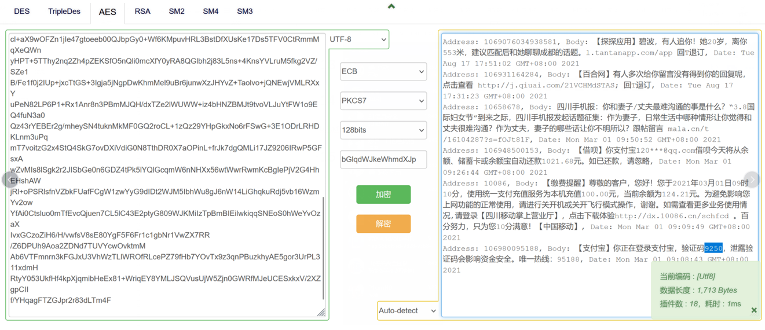Switch to the DES tab
This screenshot has height=330, width=765.
pos(22,12)
